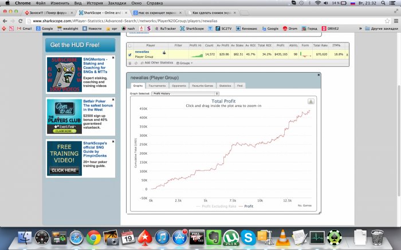
Task: Expand other bookmarks chevron in bookmarks bar
Action: coord(360,29)
